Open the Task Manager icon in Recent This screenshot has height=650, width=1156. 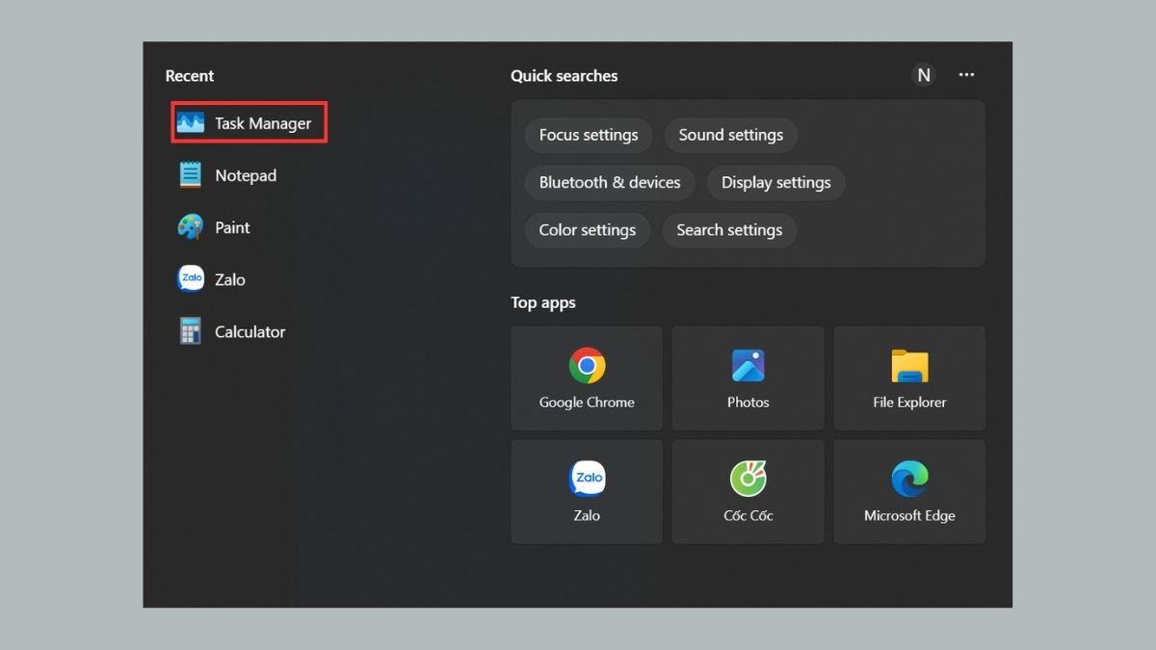(x=191, y=123)
